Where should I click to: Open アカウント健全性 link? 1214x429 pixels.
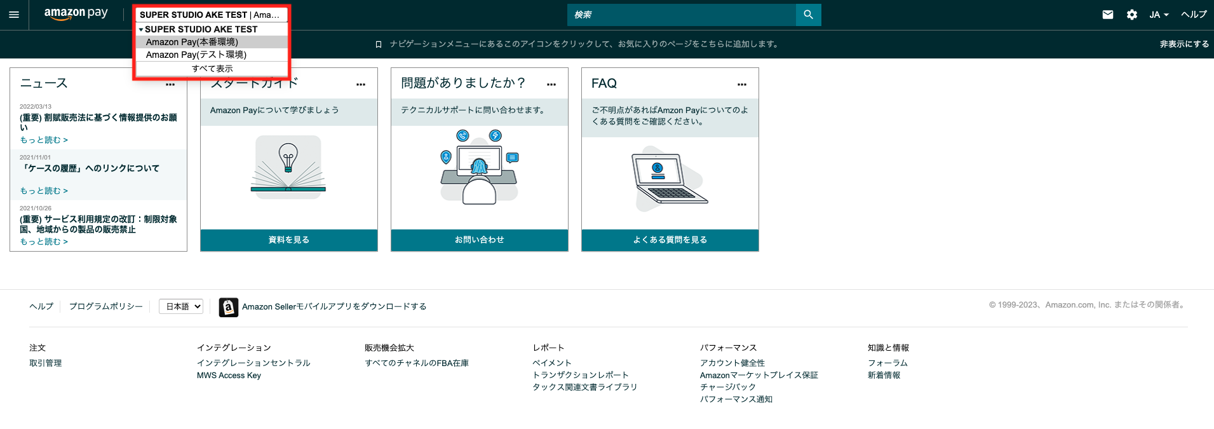tap(732, 363)
